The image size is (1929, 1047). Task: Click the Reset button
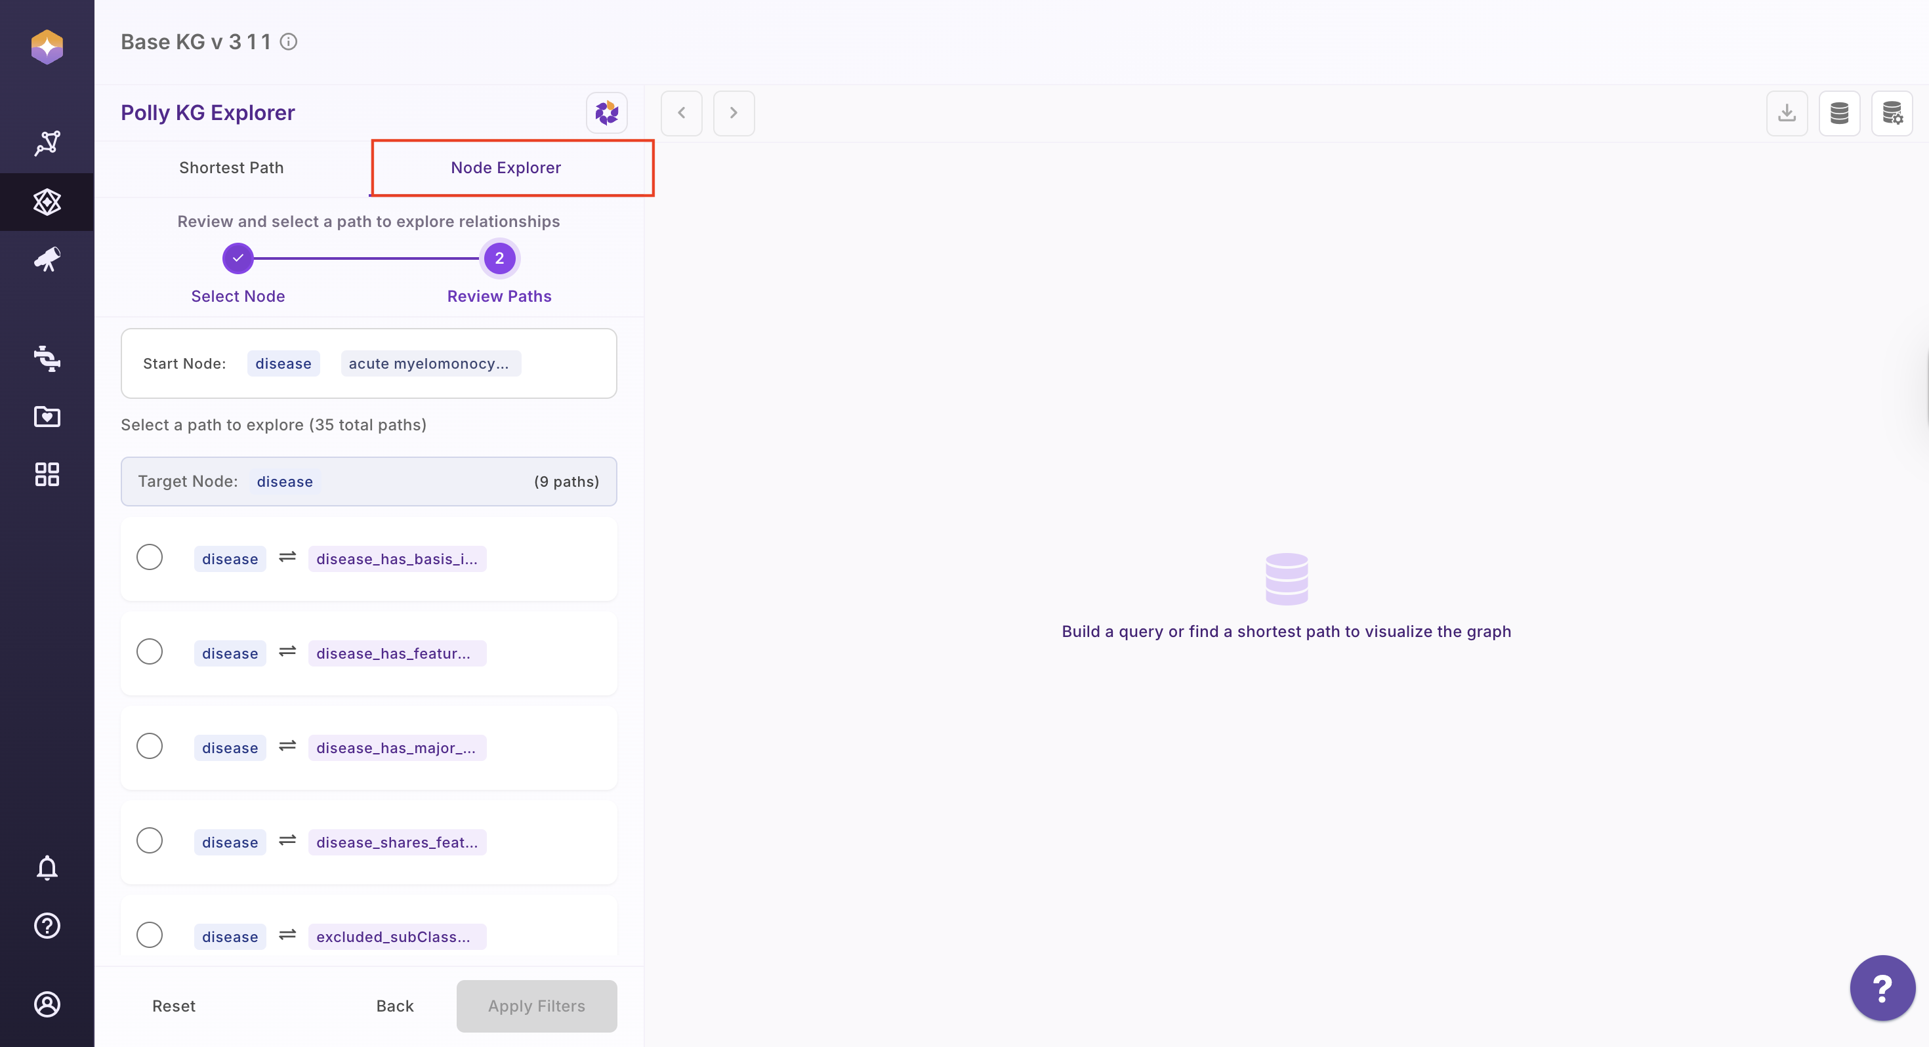[x=174, y=1006]
